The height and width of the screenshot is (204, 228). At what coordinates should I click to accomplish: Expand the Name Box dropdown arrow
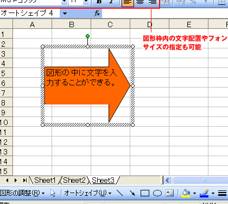(x=65, y=13)
